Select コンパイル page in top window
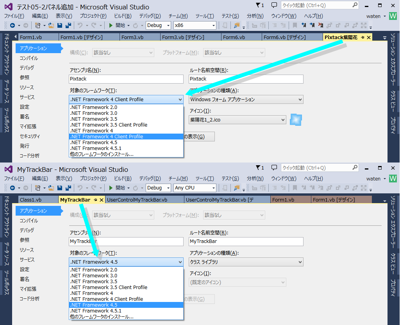This screenshot has height=325, width=400. click(x=29, y=58)
